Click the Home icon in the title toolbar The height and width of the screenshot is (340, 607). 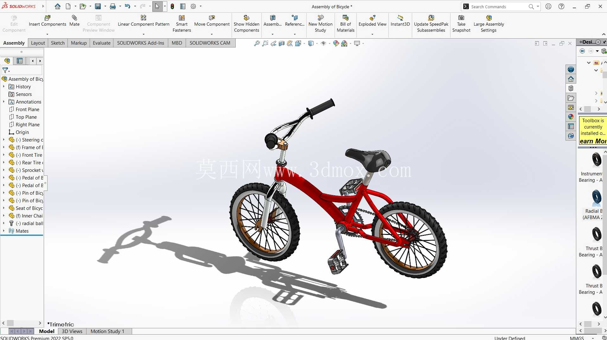tap(57, 6)
